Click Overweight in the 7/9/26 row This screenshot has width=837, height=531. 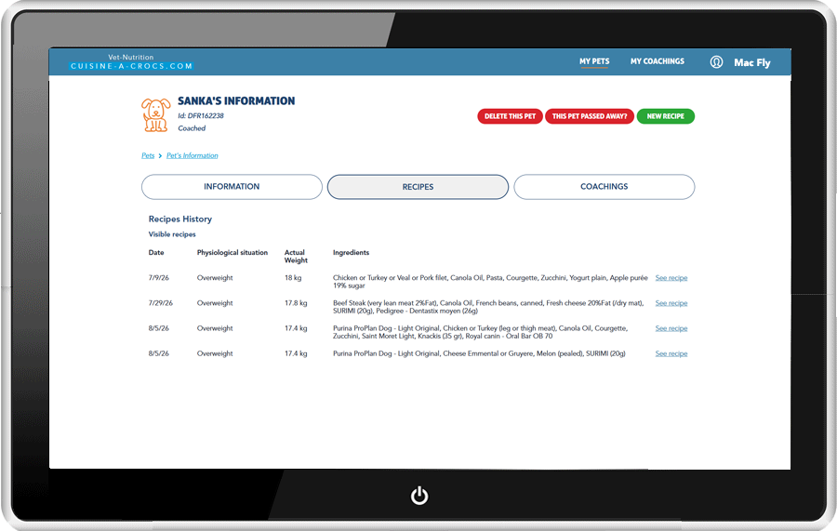point(215,278)
